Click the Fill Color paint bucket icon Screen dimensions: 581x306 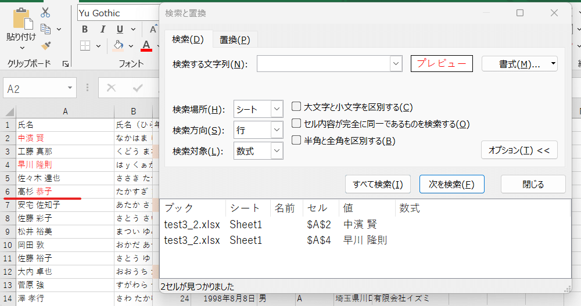pyautogui.click(x=119, y=45)
